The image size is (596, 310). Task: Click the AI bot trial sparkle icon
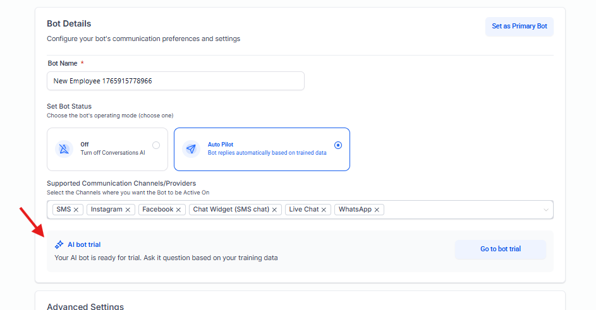59,245
